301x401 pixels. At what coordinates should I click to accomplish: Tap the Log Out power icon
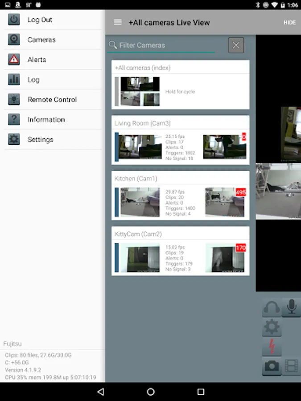(14, 20)
